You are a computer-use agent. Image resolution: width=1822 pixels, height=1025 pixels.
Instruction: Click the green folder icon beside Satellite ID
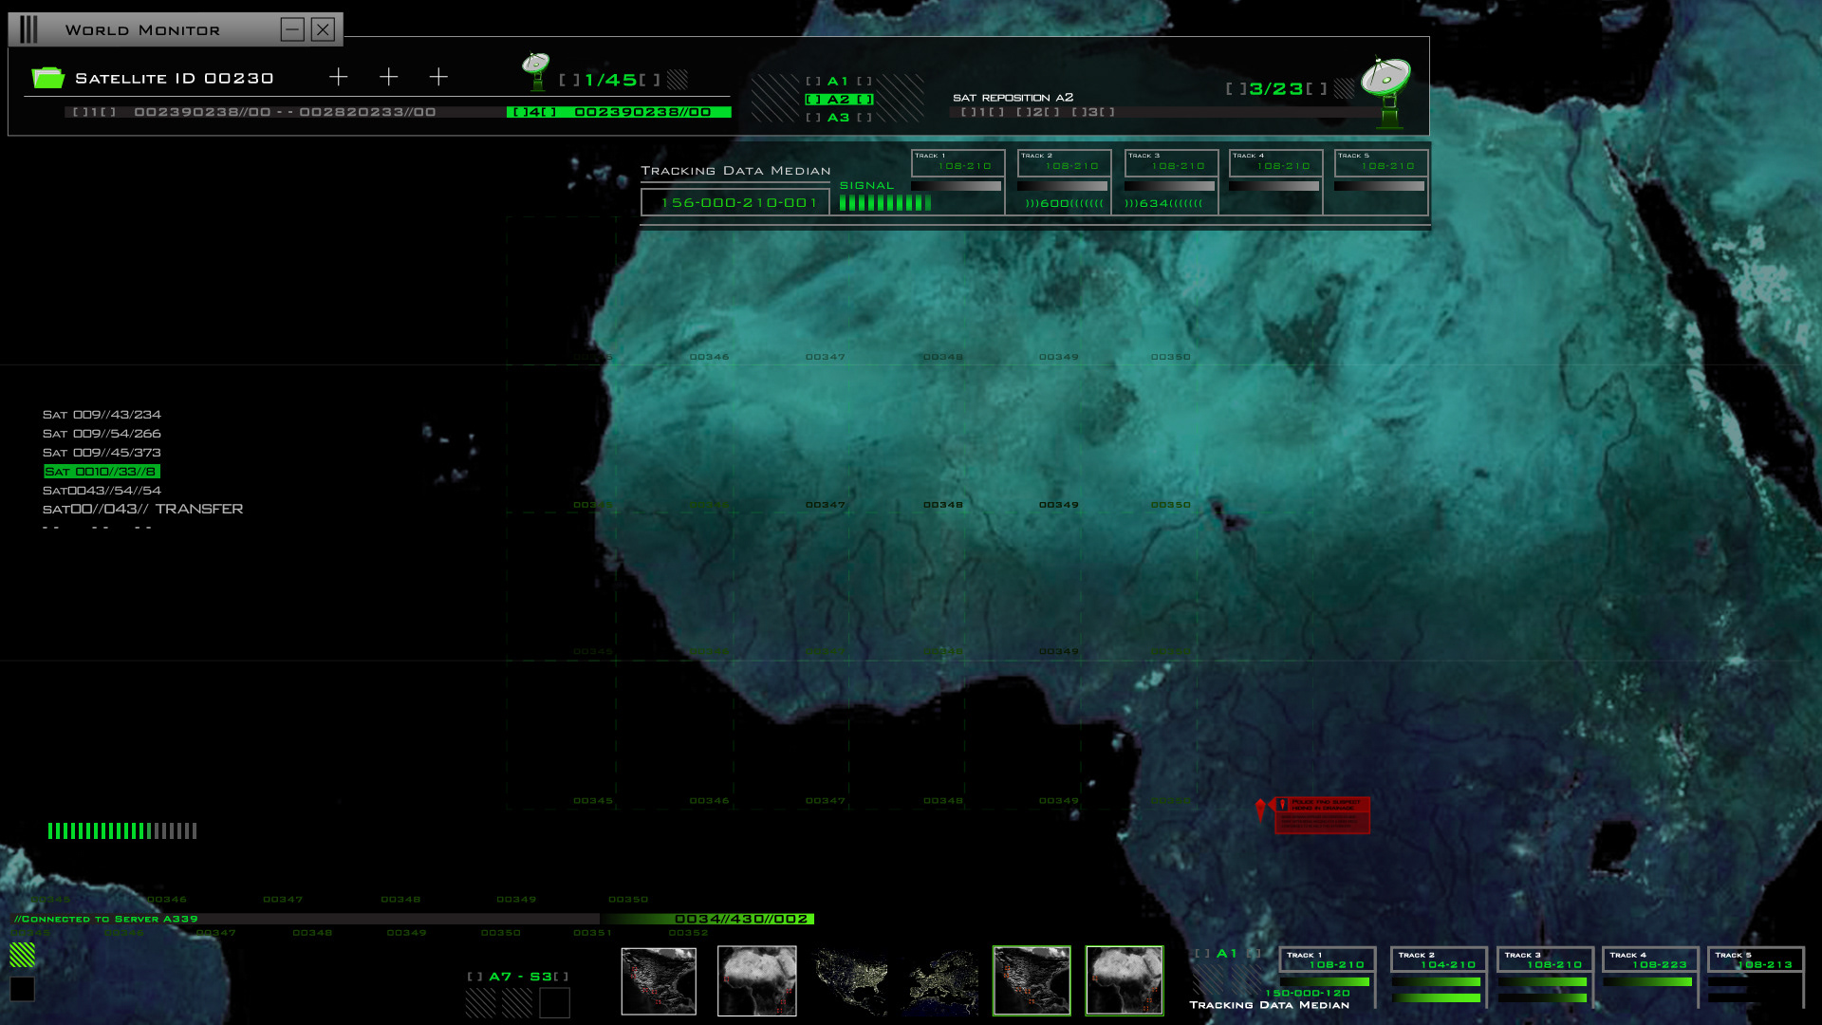(47, 78)
